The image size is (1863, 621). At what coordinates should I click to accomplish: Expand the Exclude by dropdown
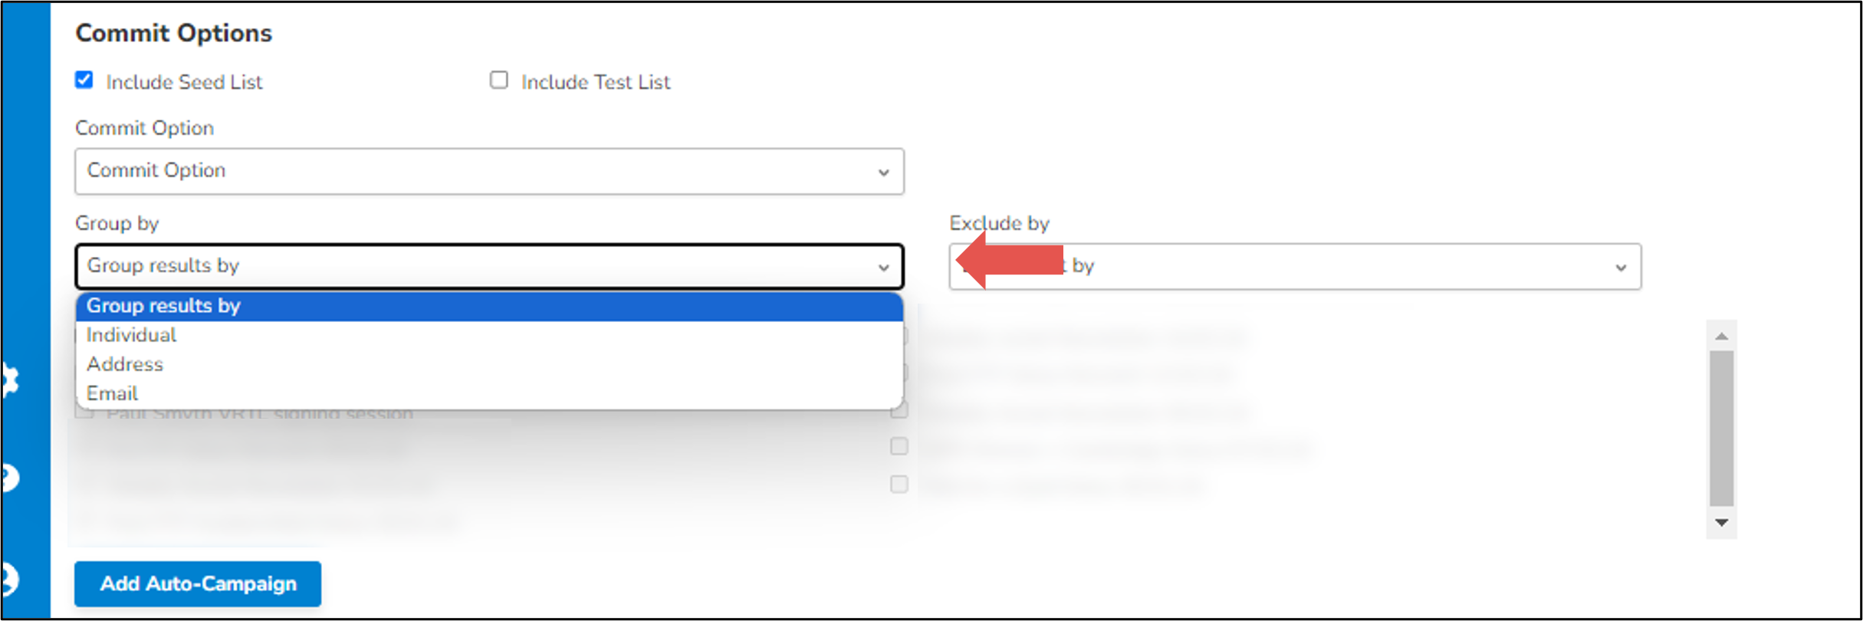(x=1295, y=266)
